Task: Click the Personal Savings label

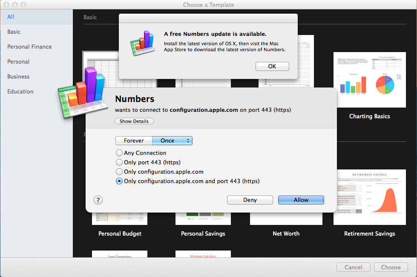Action: tap(203, 233)
